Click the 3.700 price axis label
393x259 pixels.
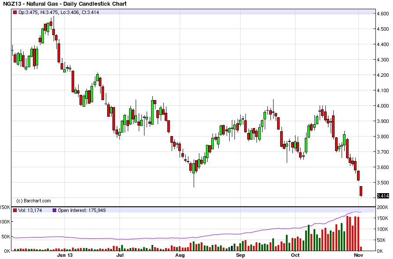click(383, 152)
